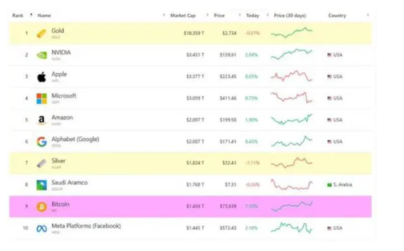This screenshot has width=404, height=251.
Task: Click the Amazon logo icon
Action: point(42,121)
